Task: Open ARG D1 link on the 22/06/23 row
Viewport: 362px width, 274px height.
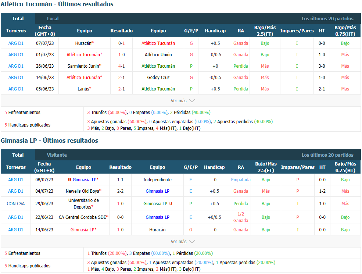Action: click(16, 217)
